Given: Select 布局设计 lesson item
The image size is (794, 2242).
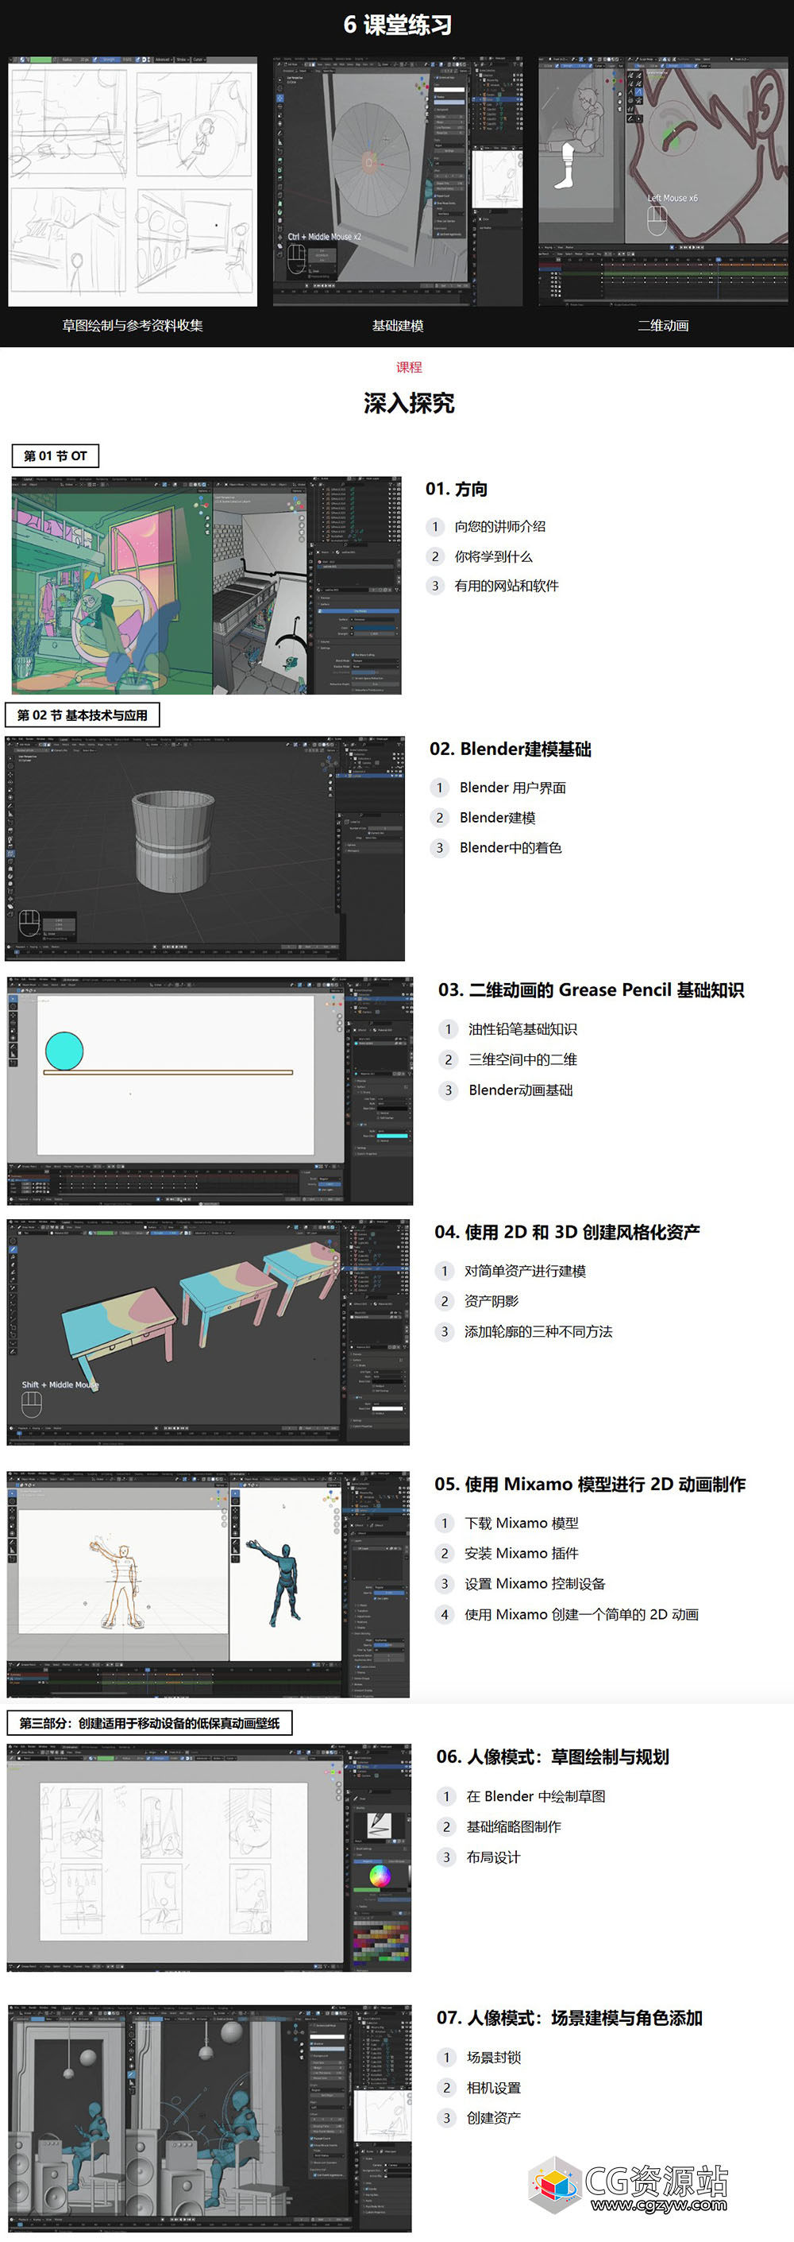Looking at the screenshot, I should (493, 1857).
